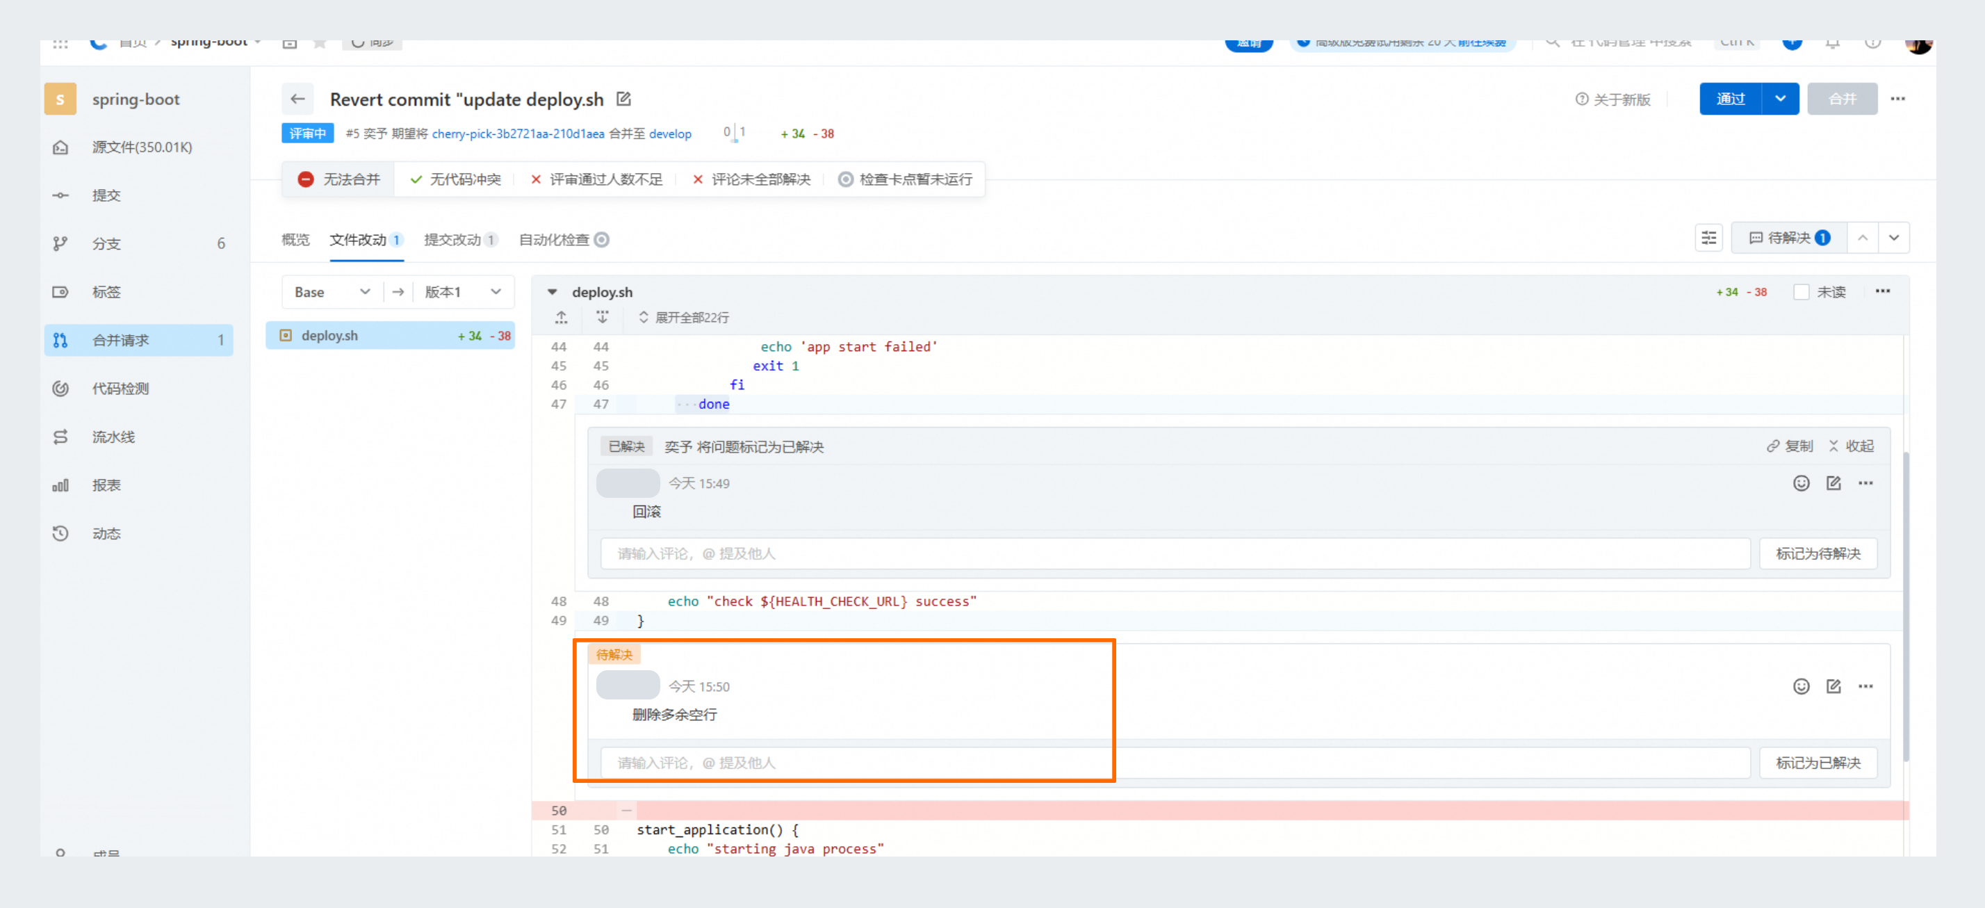Jump to previous unresolved comment
Image resolution: width=1985 pixels, height=908 pixels.
tap(1863, 238)
